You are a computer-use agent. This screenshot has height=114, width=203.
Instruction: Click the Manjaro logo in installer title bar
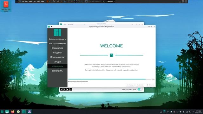coord(49,27)
